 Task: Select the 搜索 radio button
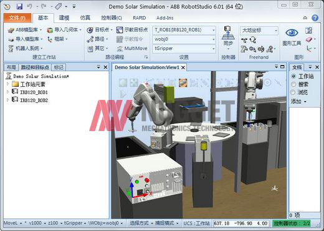(x=293, y=84)
